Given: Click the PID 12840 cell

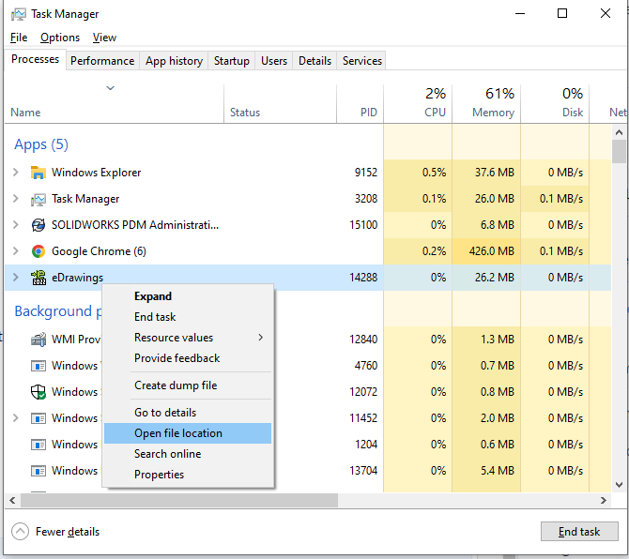Looking at the screenshot, I should (x=363, y=340).
